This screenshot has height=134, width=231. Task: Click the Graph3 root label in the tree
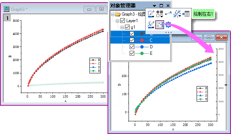coord(134,14)
